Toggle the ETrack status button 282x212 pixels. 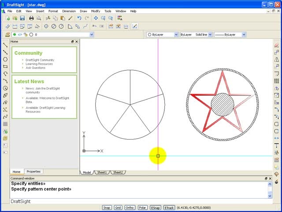click(169, 208)
